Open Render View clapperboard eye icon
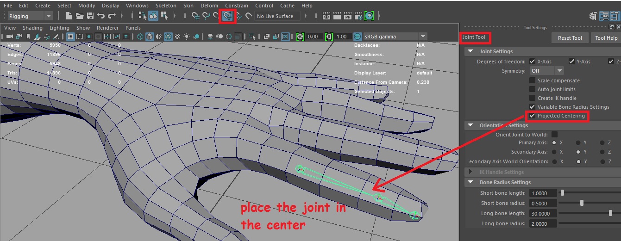Image resolution: width=621 pixels, height=241 pixels. [326, 16]
